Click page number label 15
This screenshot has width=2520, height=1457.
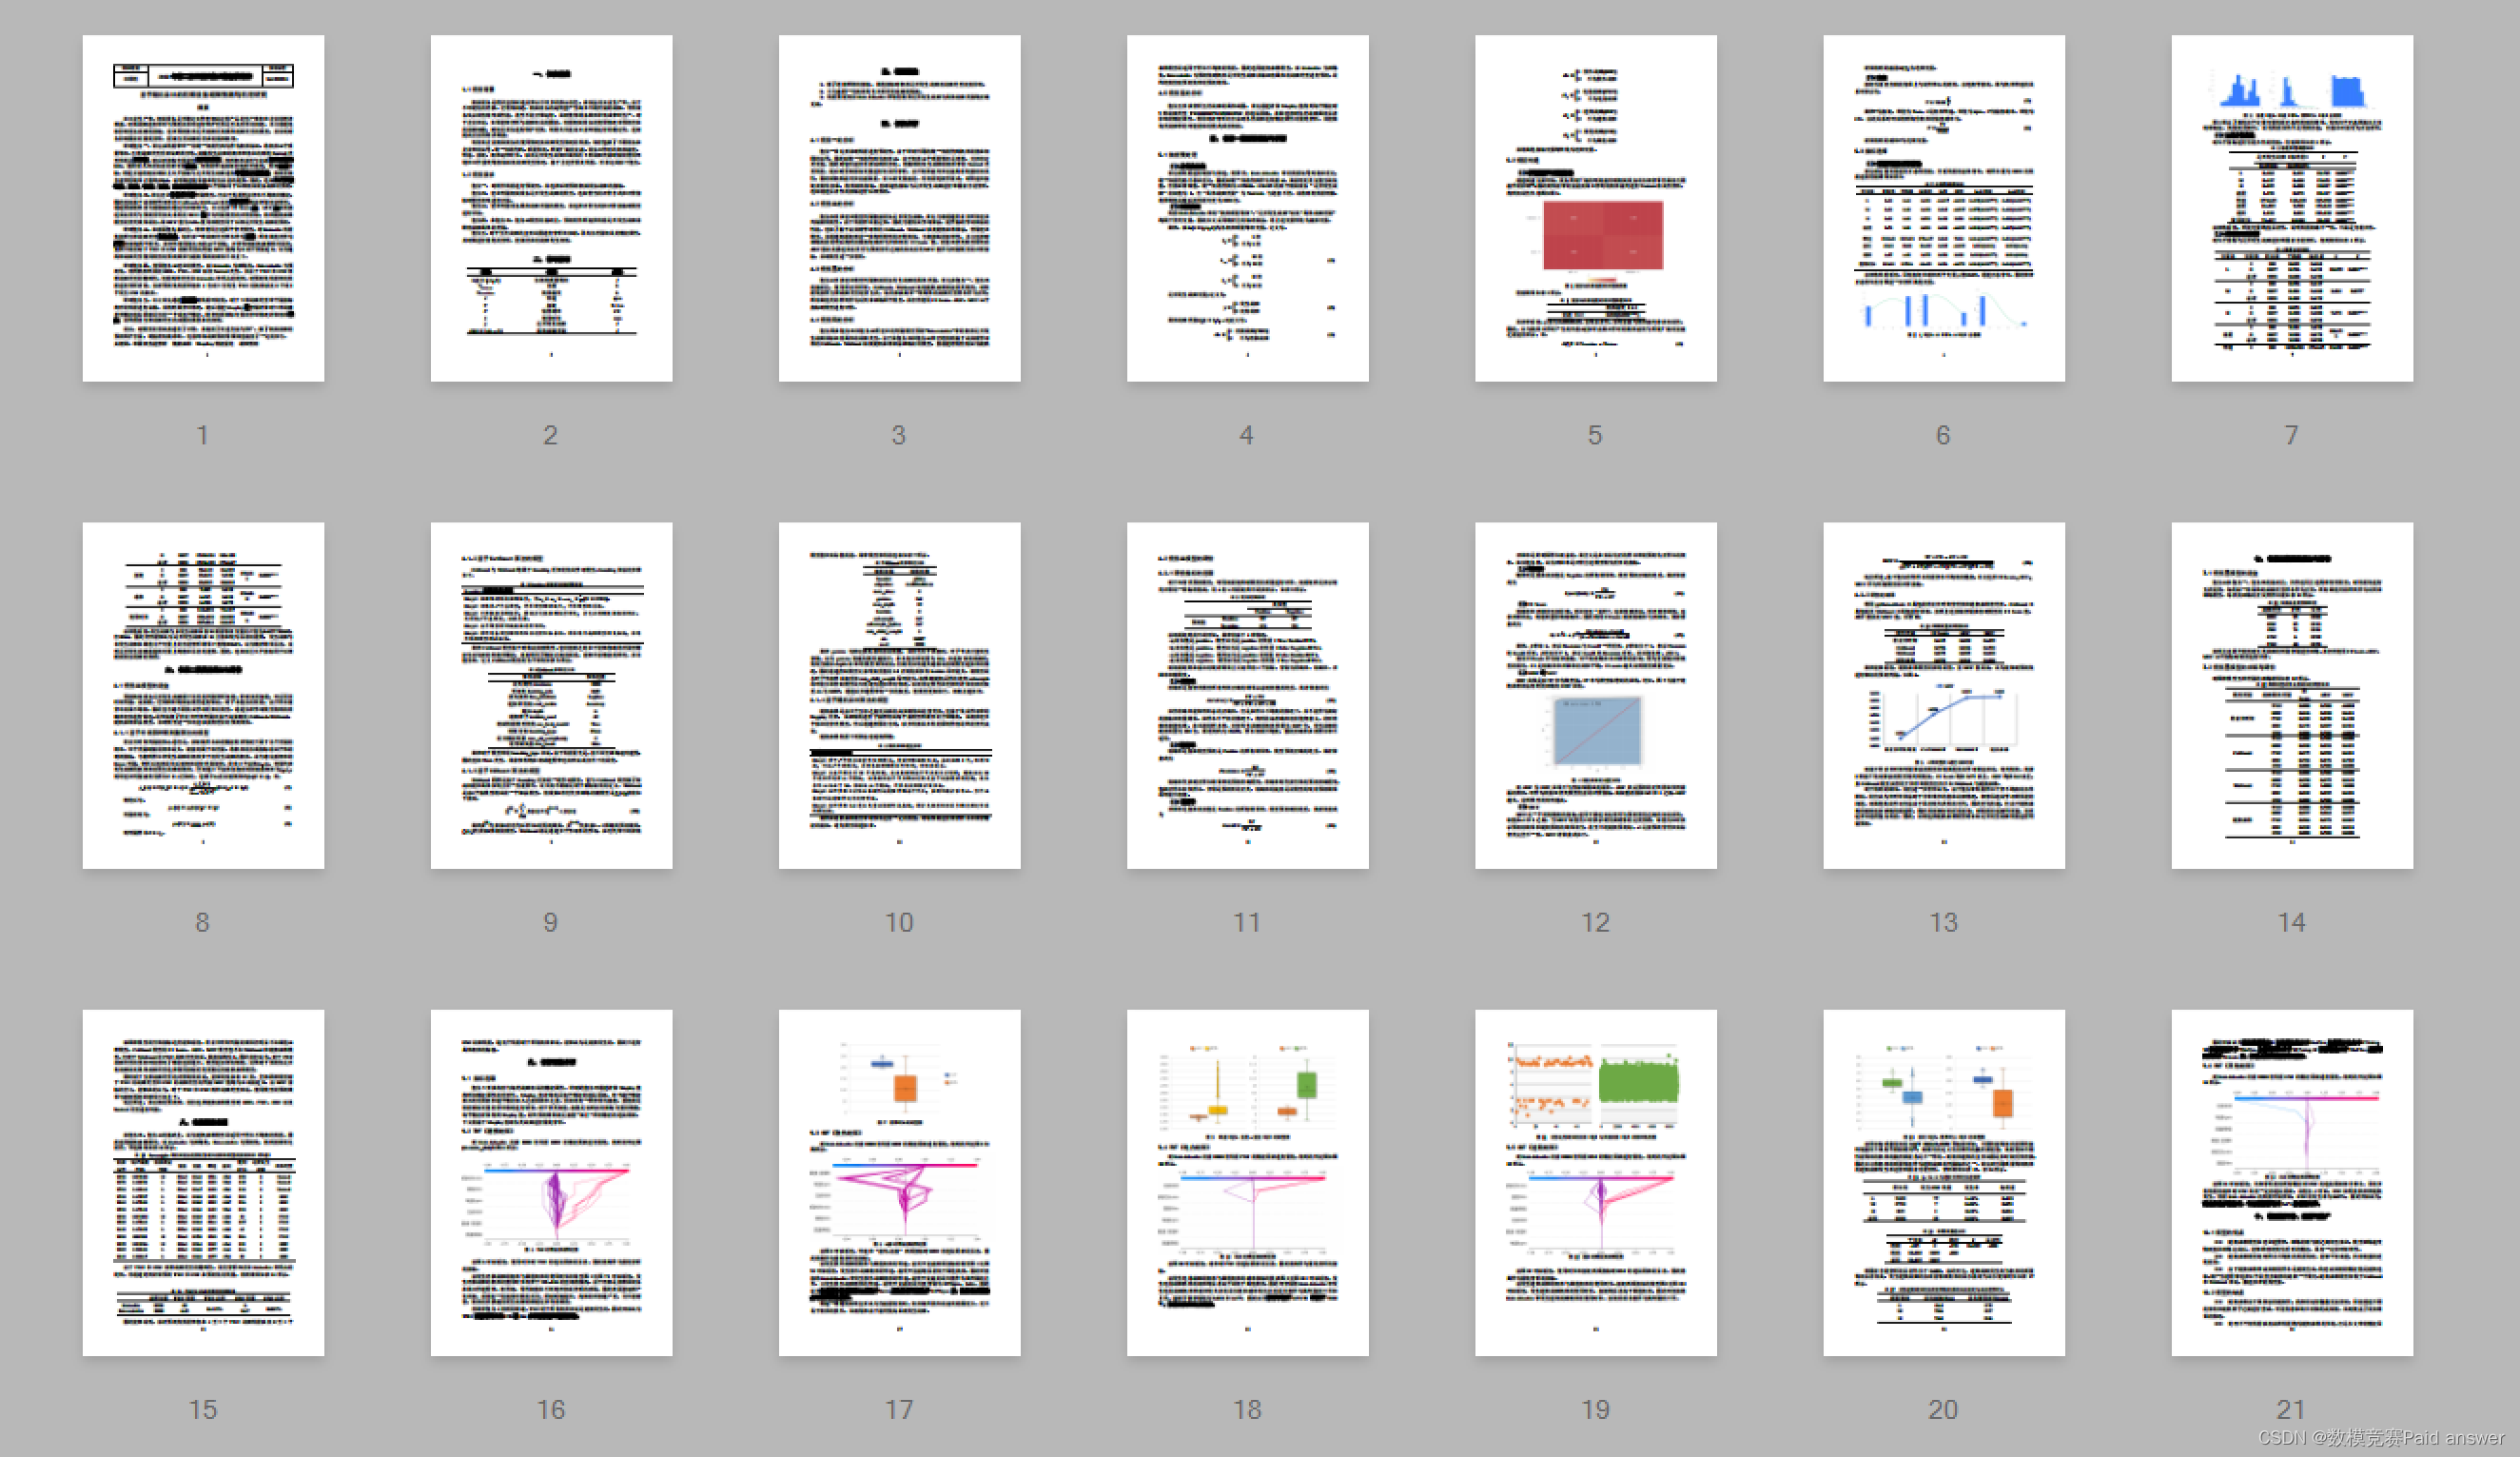[x=203, y=1410]
